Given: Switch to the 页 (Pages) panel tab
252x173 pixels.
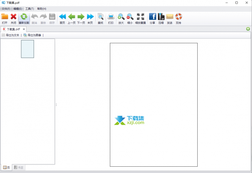Looking at the screenshot, I should coord(6,167).
